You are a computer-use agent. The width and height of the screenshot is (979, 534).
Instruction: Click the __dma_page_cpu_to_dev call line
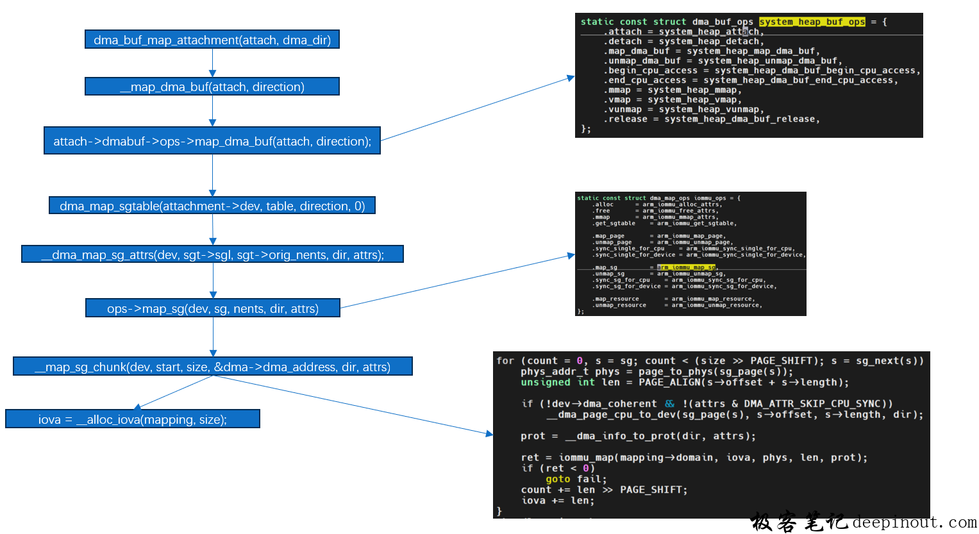pyautogui.click(x=735, y=415)
